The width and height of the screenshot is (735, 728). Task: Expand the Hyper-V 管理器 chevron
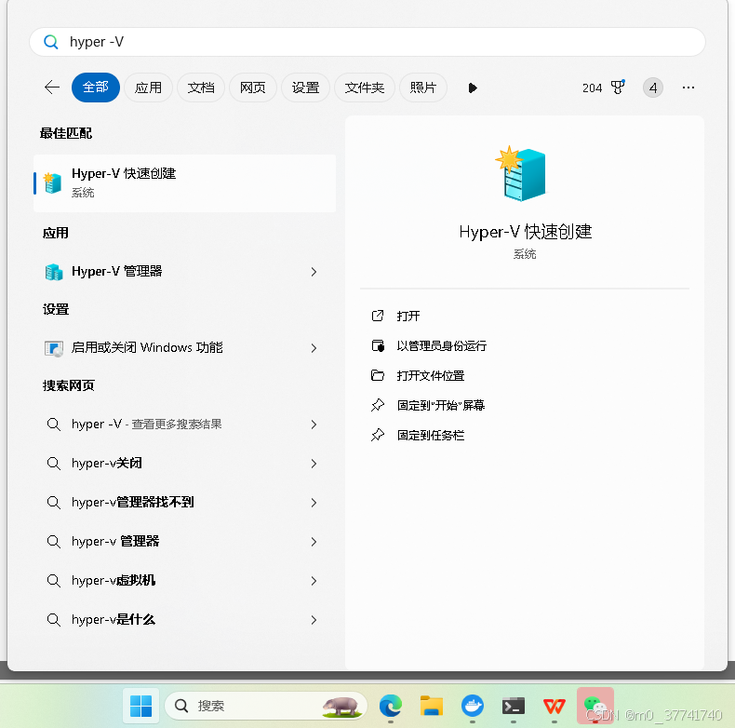tap(314, 272)
